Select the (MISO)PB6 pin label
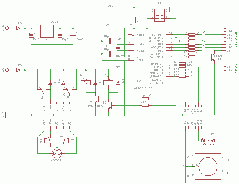Screen dimensions: 239x184 (156, 38)
